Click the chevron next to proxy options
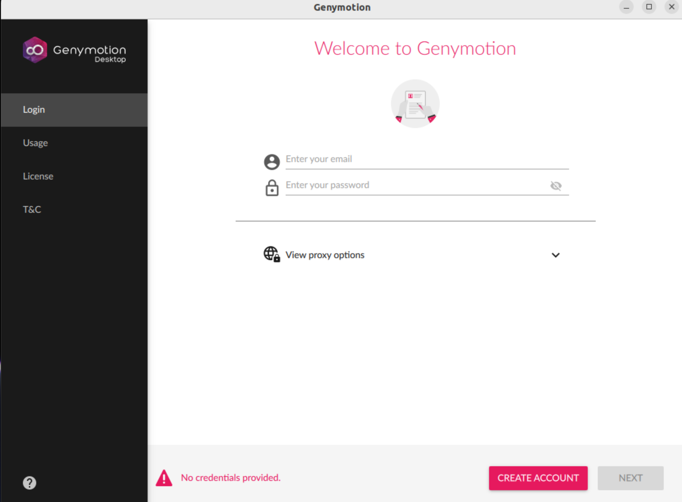Image resolution: width=682 pixels, height=502 pixels. click(555, 255)
